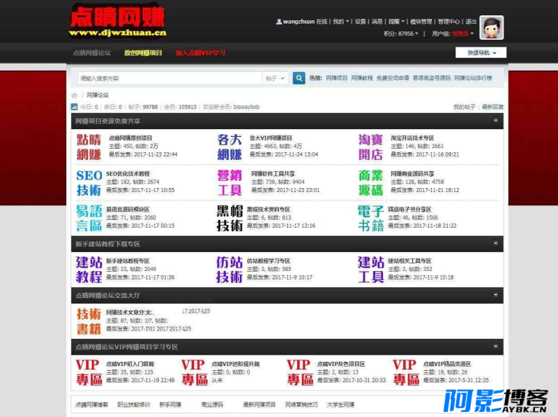Select the 加入点睛VIP学习 navigation tab
The image size is (558, 417).
[x=200, y=53]
